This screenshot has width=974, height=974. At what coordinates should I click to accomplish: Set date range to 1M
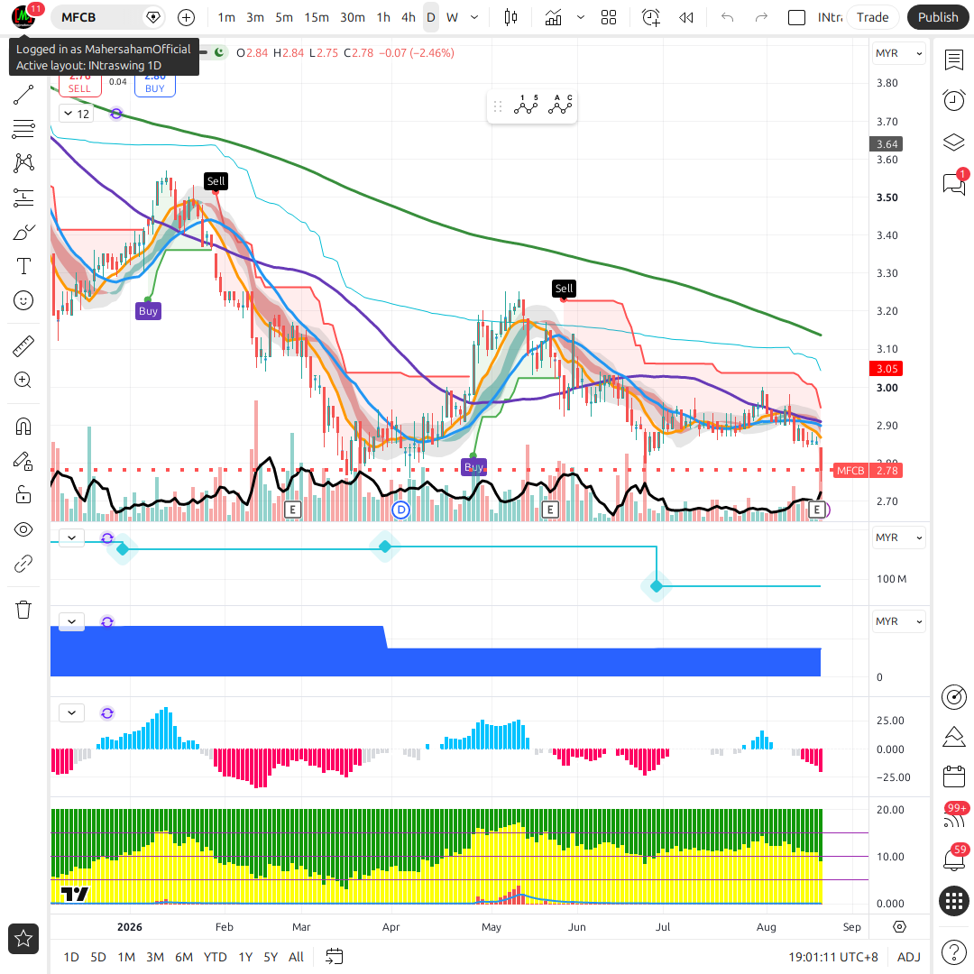126,957
